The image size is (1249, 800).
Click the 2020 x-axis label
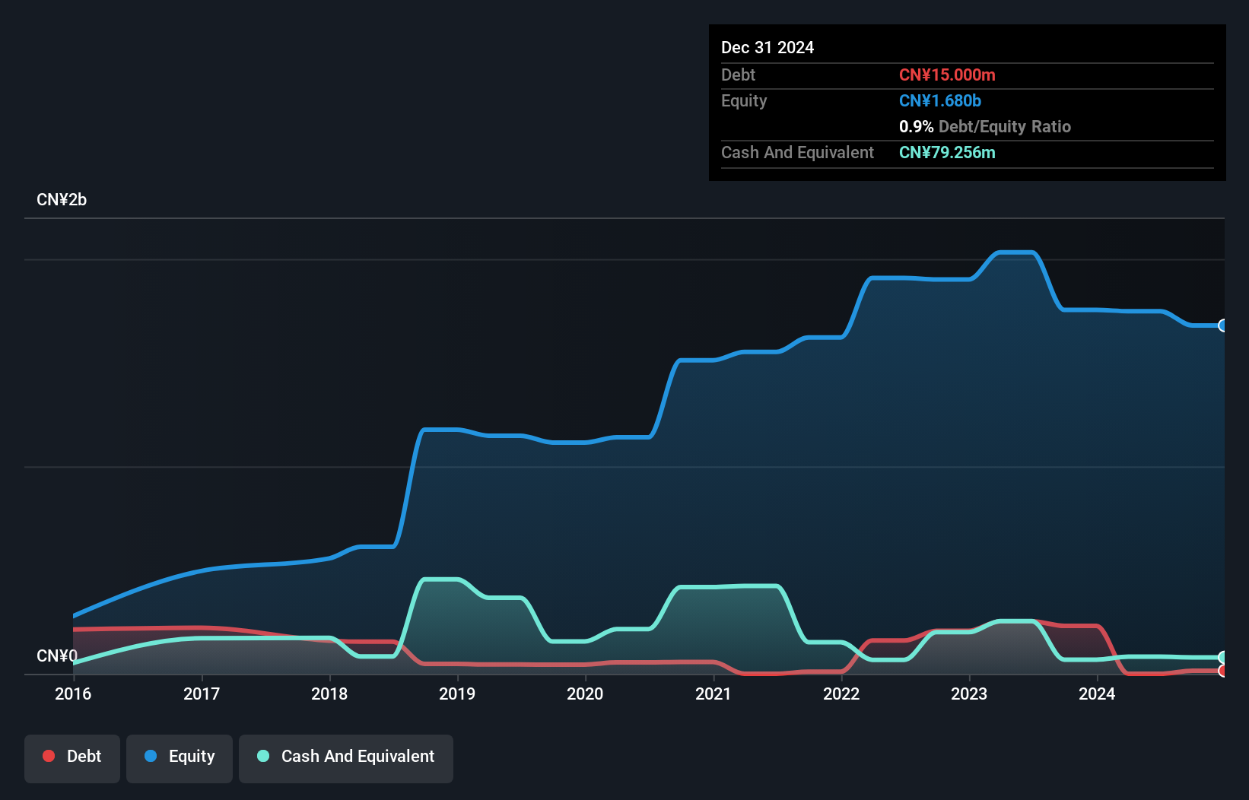(x=585, y=694)
